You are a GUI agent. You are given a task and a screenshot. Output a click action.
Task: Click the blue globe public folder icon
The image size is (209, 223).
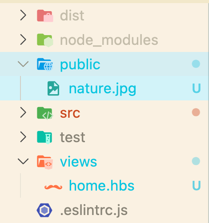45,64
